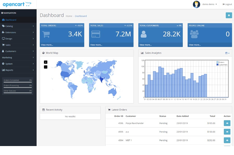Click the $252.00 order total
Viewport: 234px width, 155px height.
[211, 140]
